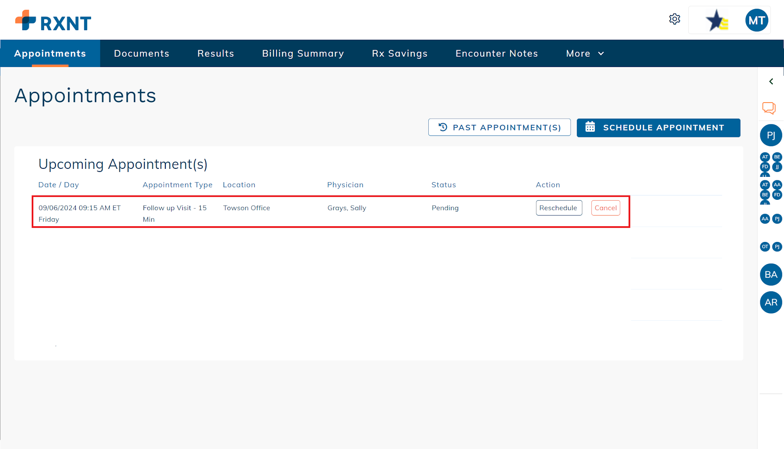The width and height of the screenshot is (784, 449).
Task: Click Appointment Type column header
Action: click(177, 185)
